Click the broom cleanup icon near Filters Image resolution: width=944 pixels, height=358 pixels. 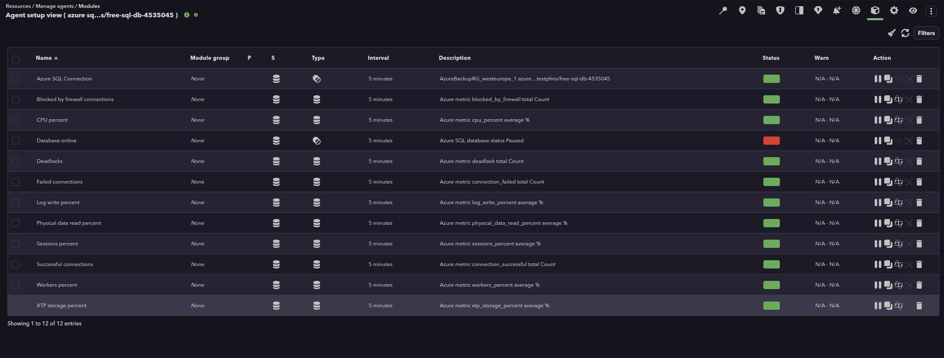pos(892,33)
